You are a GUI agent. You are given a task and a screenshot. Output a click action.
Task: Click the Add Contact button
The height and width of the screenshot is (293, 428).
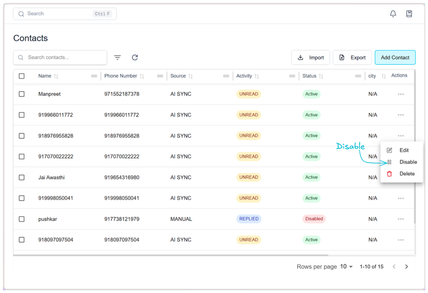point(395,57)
